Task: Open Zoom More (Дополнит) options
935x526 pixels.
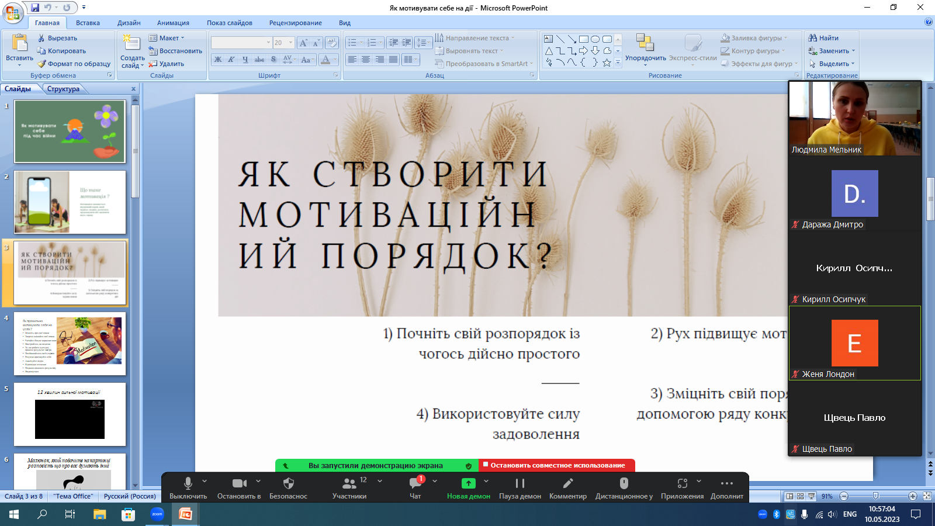Action: 727,488
